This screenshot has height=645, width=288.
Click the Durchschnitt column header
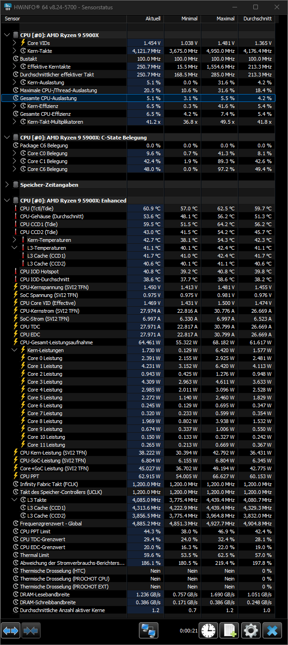pyautogui.click(x=256, y=19)
